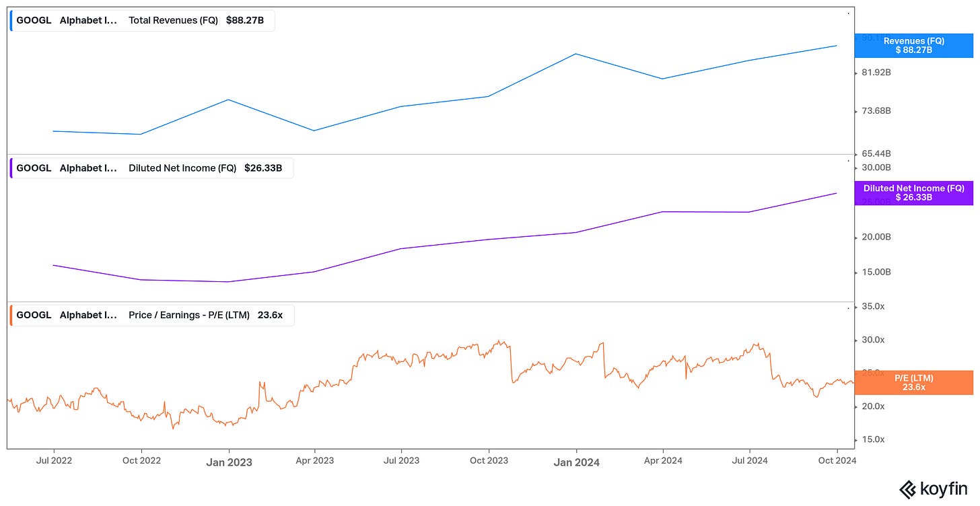Click the 30.0x y-axis label
Screen dimensions: 980x506
coord(873,340)
